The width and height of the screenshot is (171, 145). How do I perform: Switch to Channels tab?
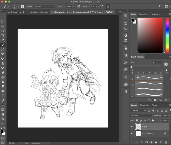144,105
